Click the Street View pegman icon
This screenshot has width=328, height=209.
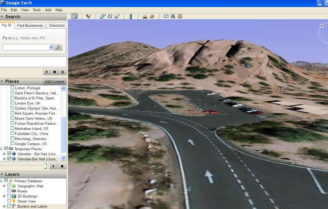(14, 201)
